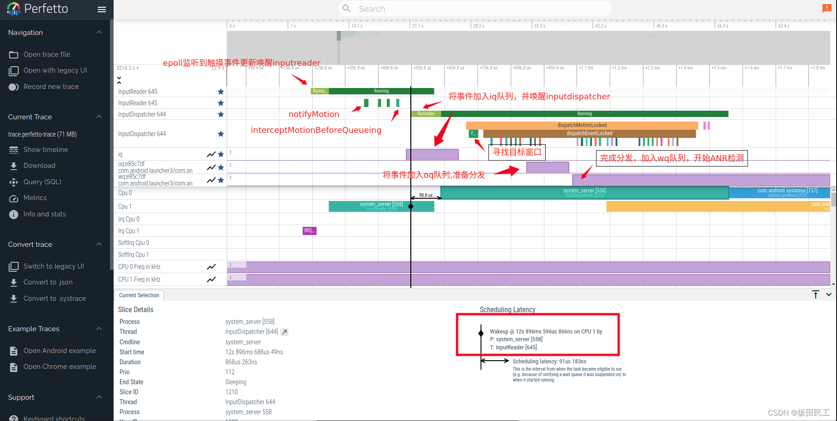
Task: Click the Show timeline icon
Action: pyautogui.click(x=14, y=150)
